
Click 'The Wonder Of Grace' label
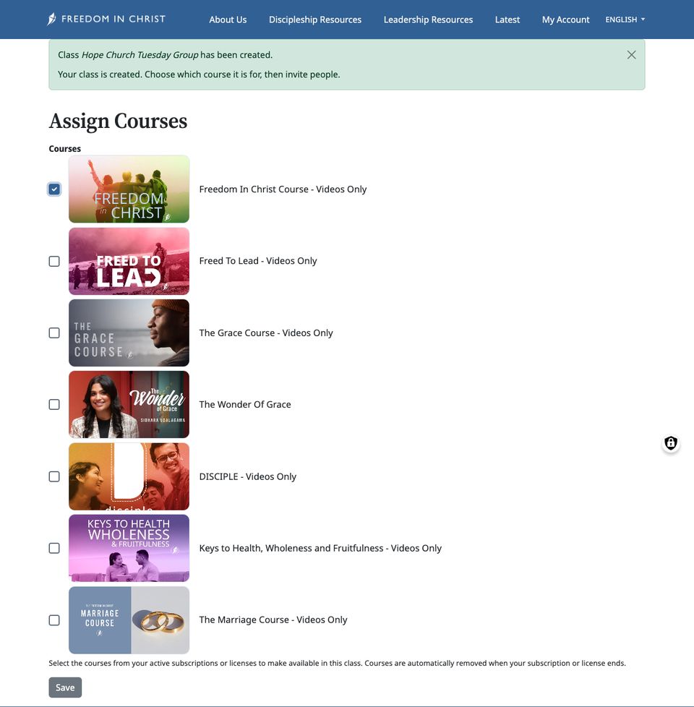(245, 404)
